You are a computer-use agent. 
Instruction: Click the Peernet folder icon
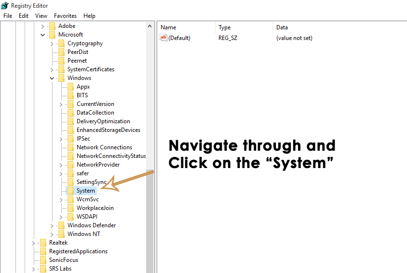(x=62, y=61)
